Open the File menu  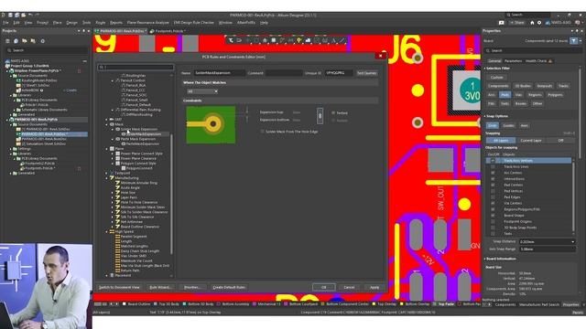click(5, 23)
